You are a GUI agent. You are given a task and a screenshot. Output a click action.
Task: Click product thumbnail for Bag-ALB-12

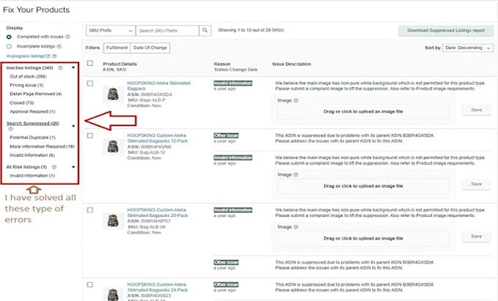[113, 146]
